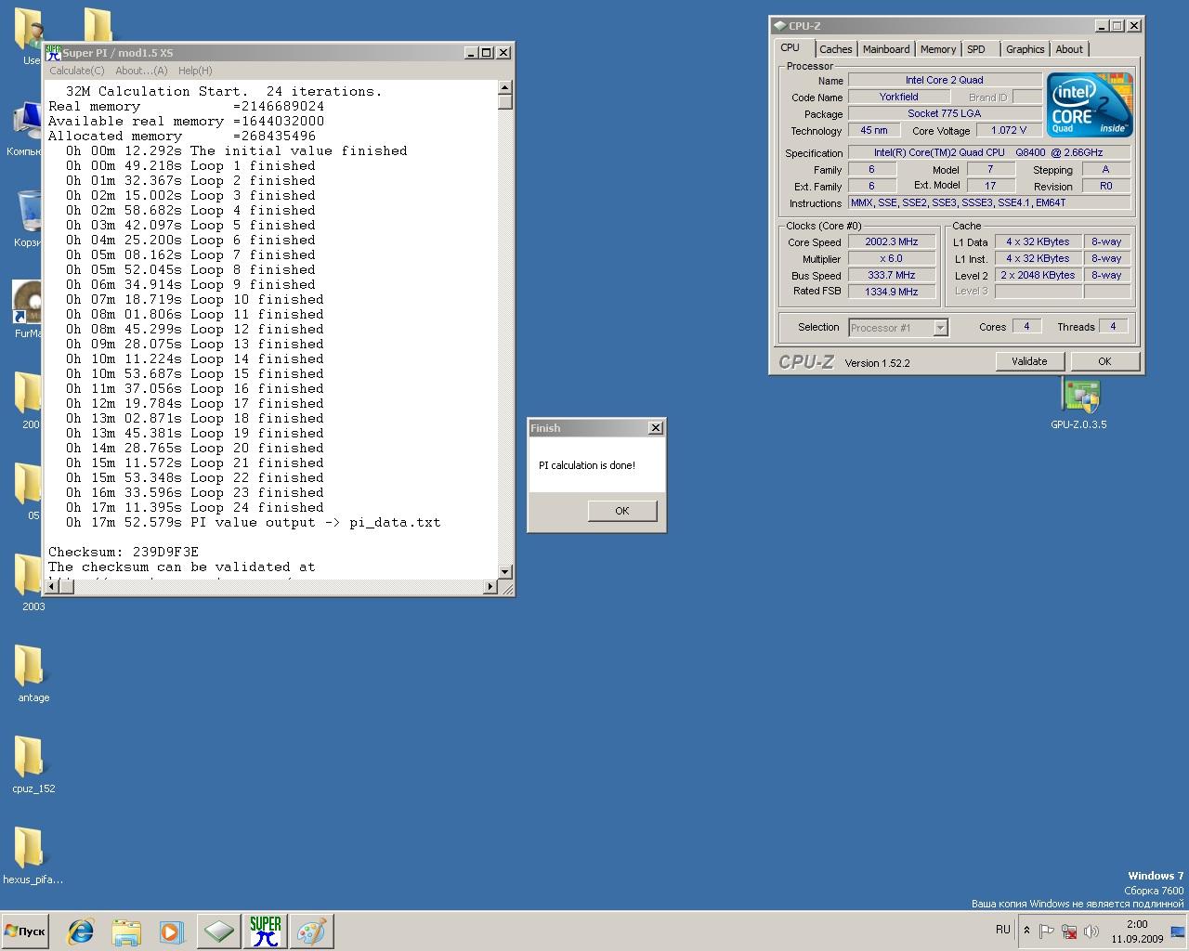Screen dimensions: 1189x951
Task: Open About...(A) menu in Super PI
Action: point(141,71)
